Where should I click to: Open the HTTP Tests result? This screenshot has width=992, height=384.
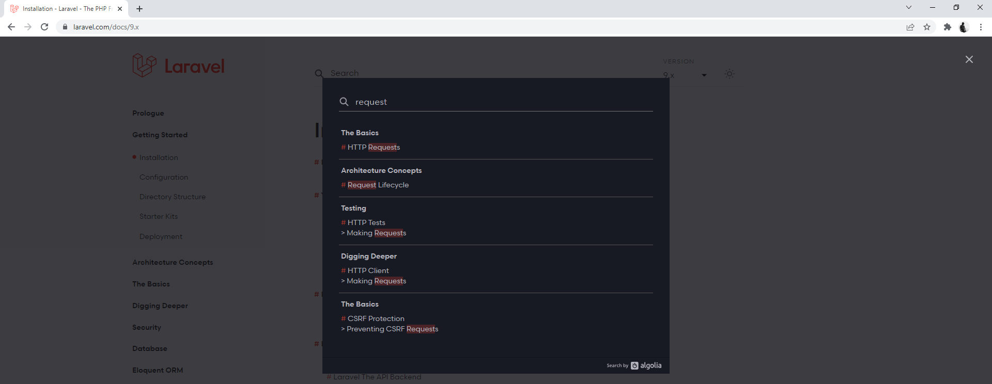click(363, 222)
